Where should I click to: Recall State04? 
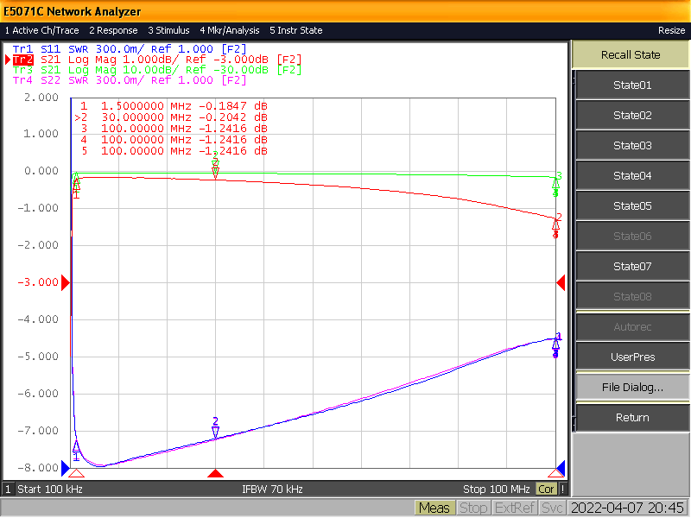pos(632,176)
